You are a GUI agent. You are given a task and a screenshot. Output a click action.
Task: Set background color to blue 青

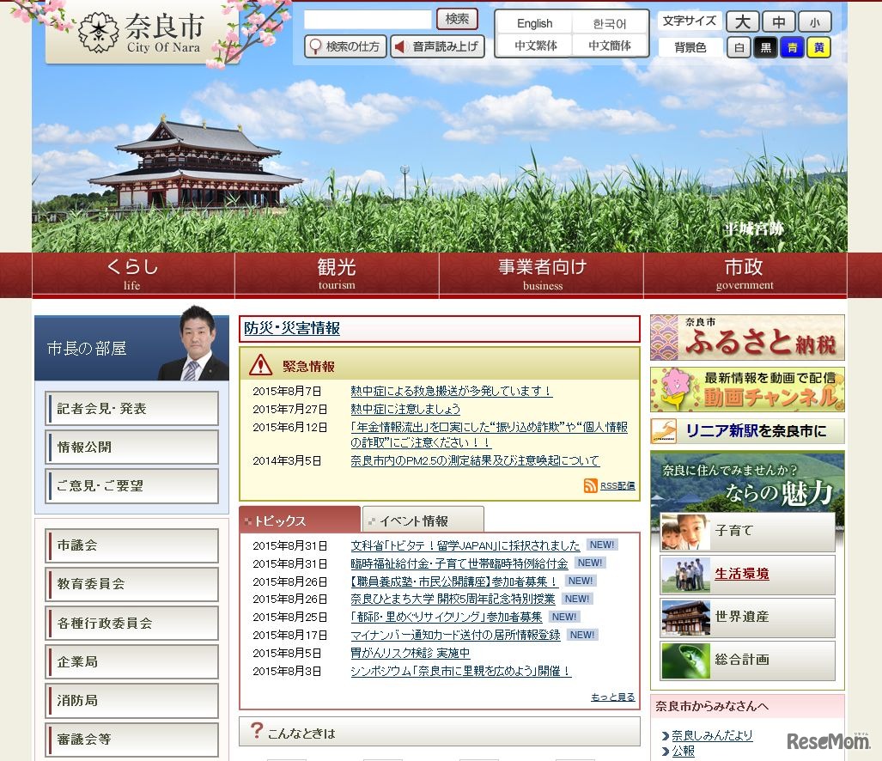click(793, 48)
